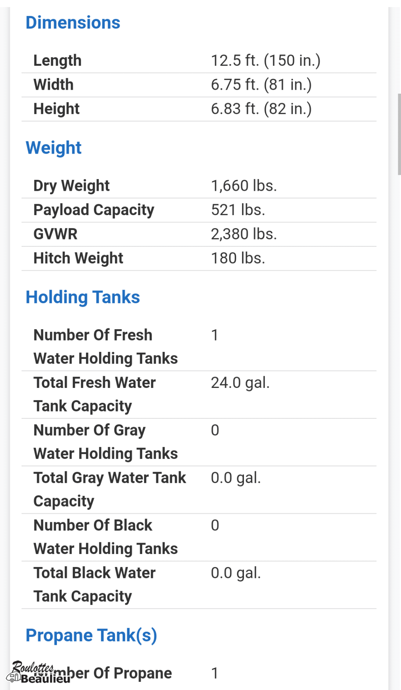This screenshot has width=401, height=690.
Task: Click the Height row label
Action: point(56,109)
